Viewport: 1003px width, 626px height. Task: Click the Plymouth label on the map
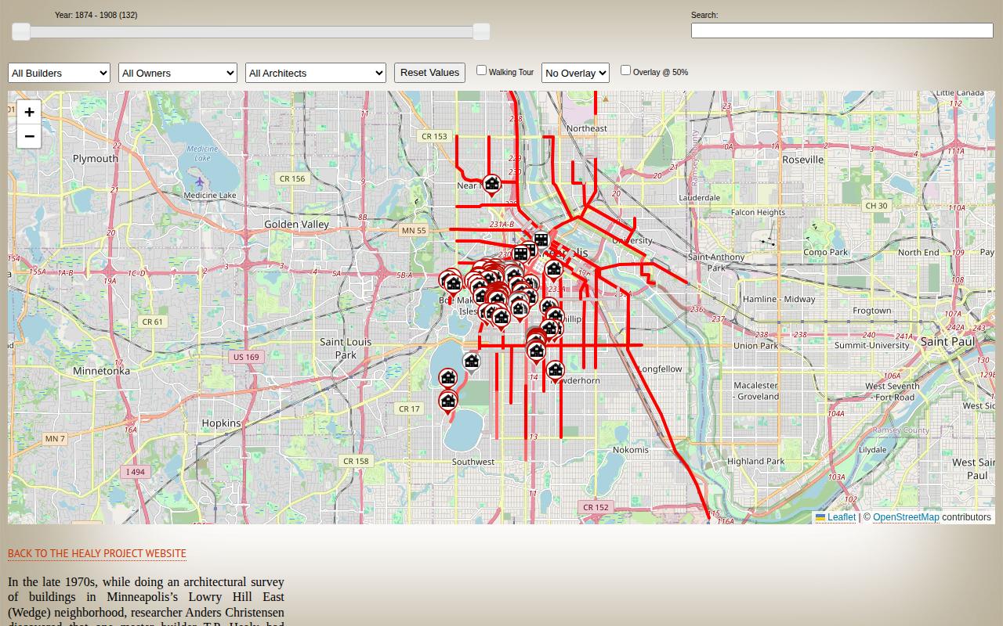96,159
